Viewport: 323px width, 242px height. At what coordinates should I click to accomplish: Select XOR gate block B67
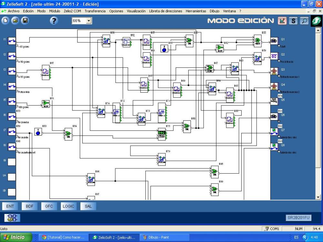tap(210, 68)
